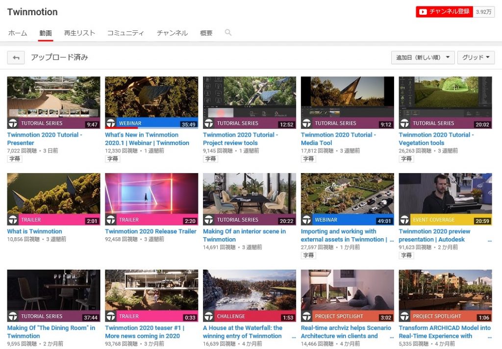502x349 pixels.
Task: Go to the チャンネル tab
Action: 172,33
